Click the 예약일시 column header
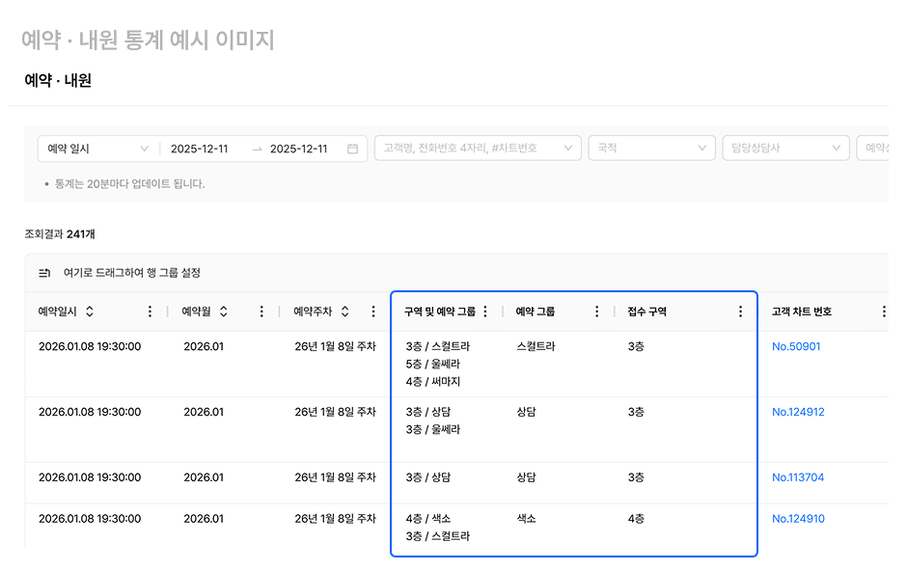The width and height of the screenshot is (907, 570). [x=57, y=312]
